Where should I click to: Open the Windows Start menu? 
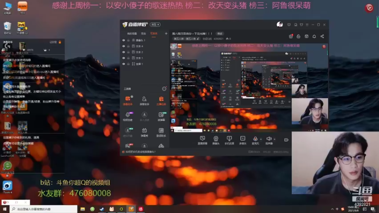coord(4,209)
